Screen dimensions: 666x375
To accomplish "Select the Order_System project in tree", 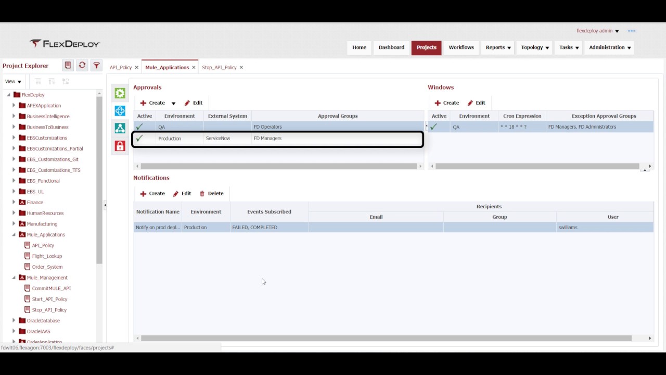I will 47,267.
